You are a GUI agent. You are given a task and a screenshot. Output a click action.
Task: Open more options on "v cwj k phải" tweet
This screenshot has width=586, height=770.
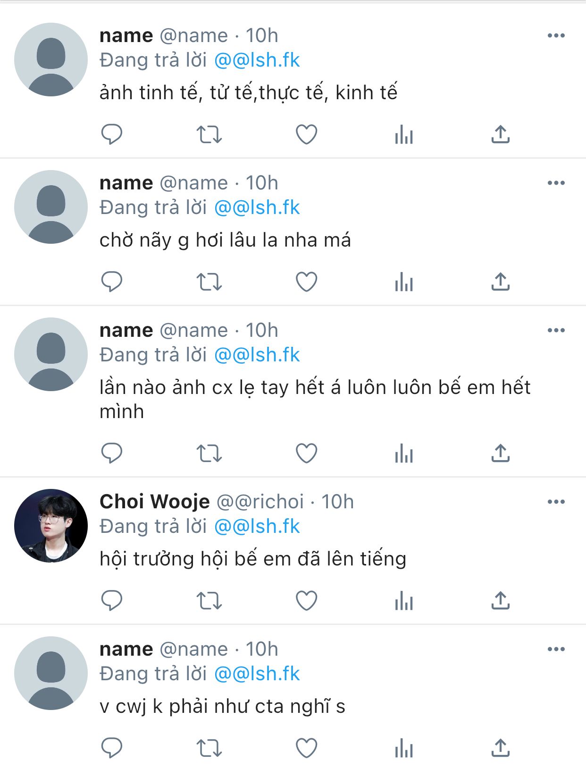(x=556, y=649)
